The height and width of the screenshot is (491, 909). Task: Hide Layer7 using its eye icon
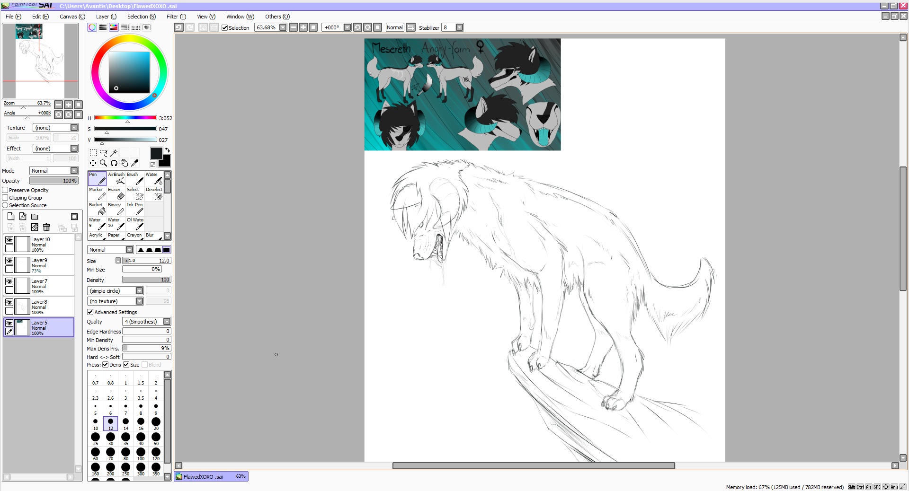click(9, 281)
